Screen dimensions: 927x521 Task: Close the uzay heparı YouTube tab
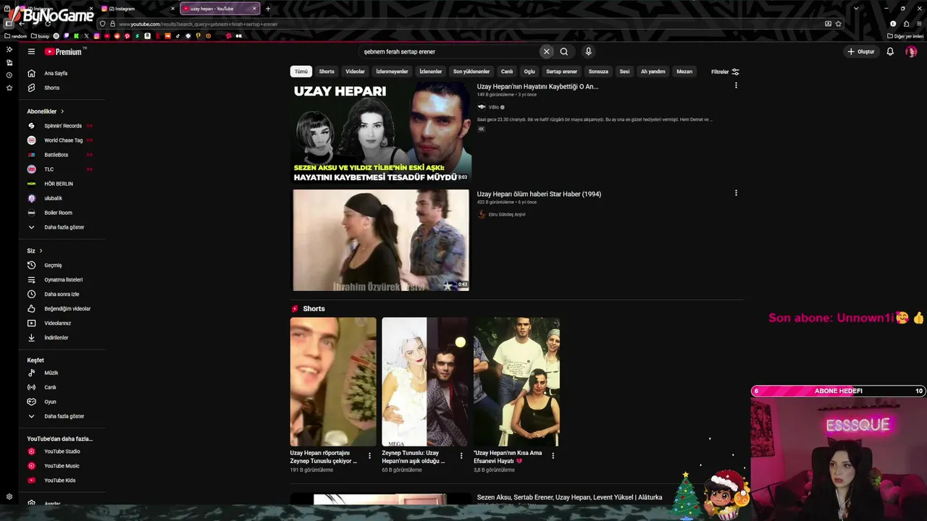pos(254,9)
